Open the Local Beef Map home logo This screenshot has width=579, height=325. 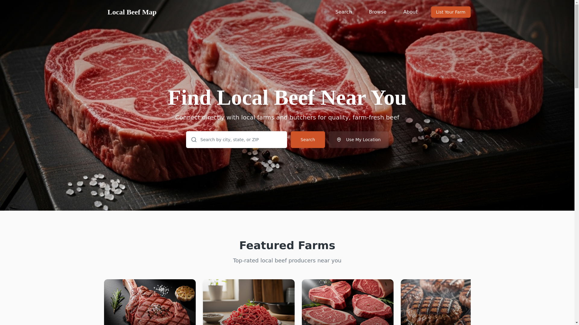[132, 12]
